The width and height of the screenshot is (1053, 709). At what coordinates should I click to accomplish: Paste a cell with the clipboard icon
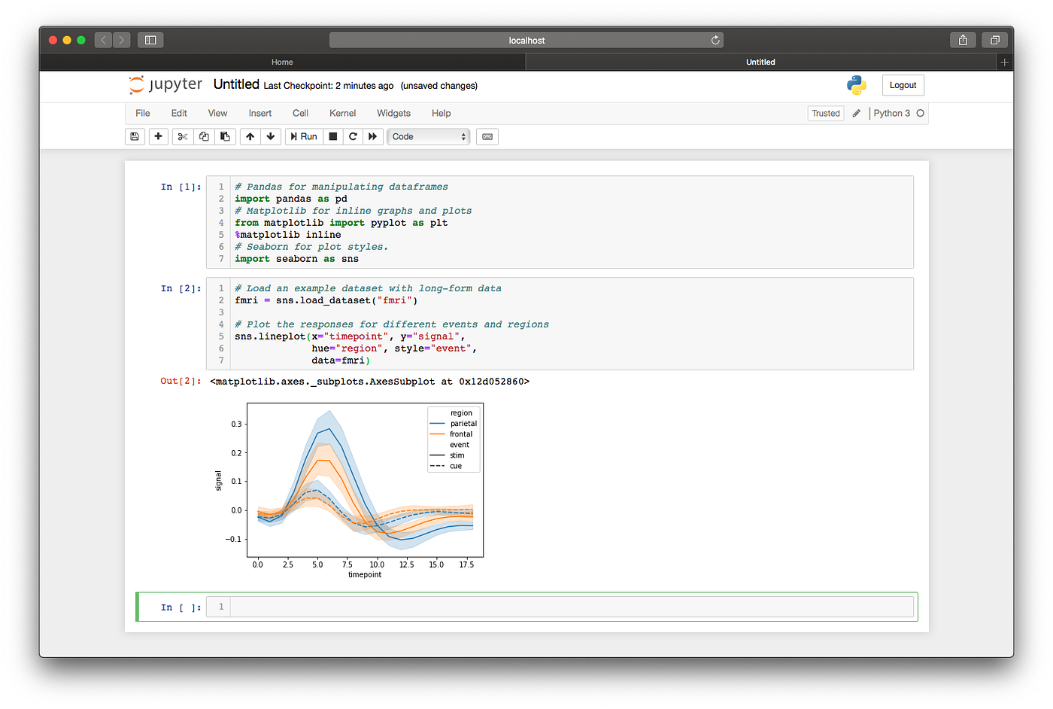(x=225, y=136)
